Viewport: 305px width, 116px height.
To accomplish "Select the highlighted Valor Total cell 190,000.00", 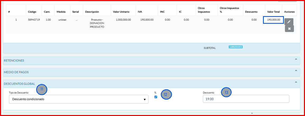I will (x=274, y=20).
